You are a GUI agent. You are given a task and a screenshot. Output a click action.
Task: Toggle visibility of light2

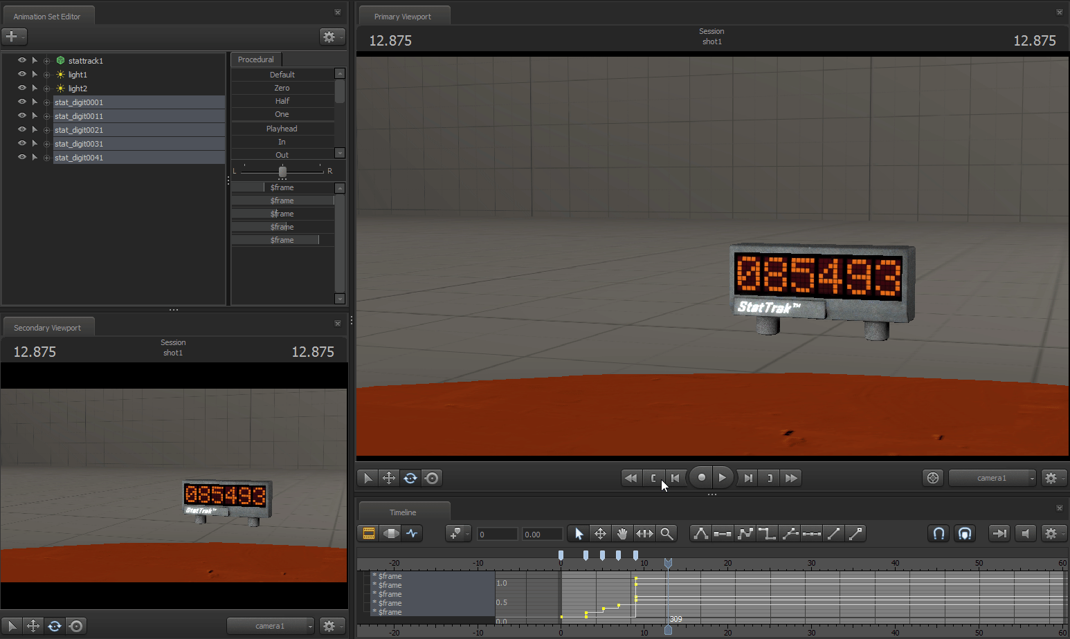(22, 88)
